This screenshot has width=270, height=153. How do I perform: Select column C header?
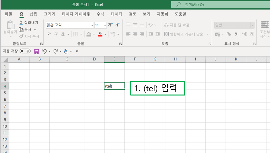coord(67,59)
